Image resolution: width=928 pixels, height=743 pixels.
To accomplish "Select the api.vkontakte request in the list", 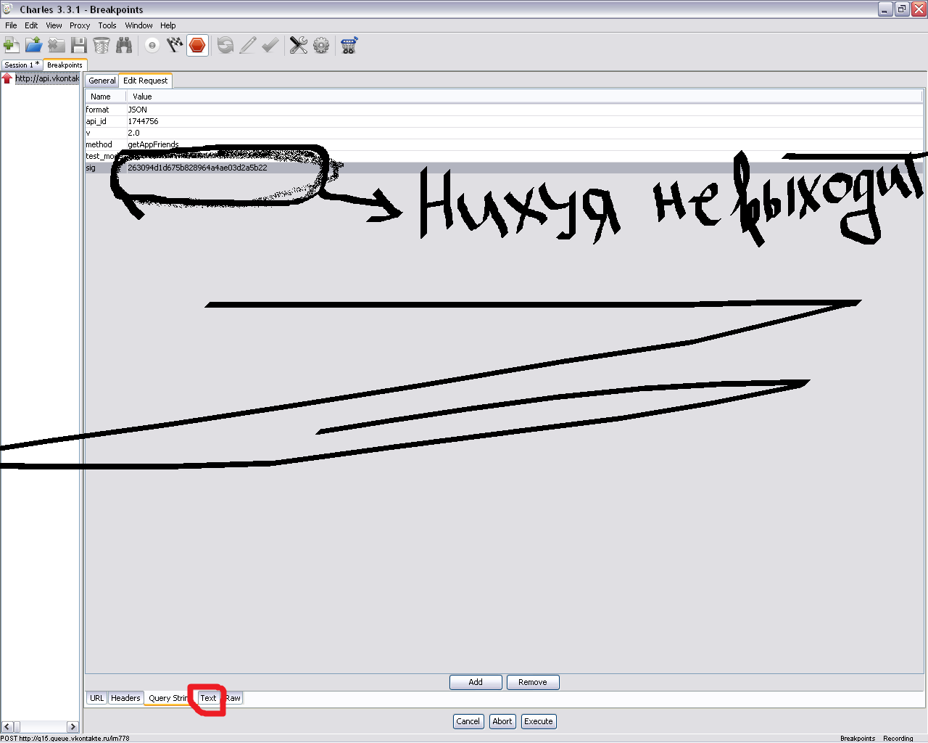I will click(46, 78).
